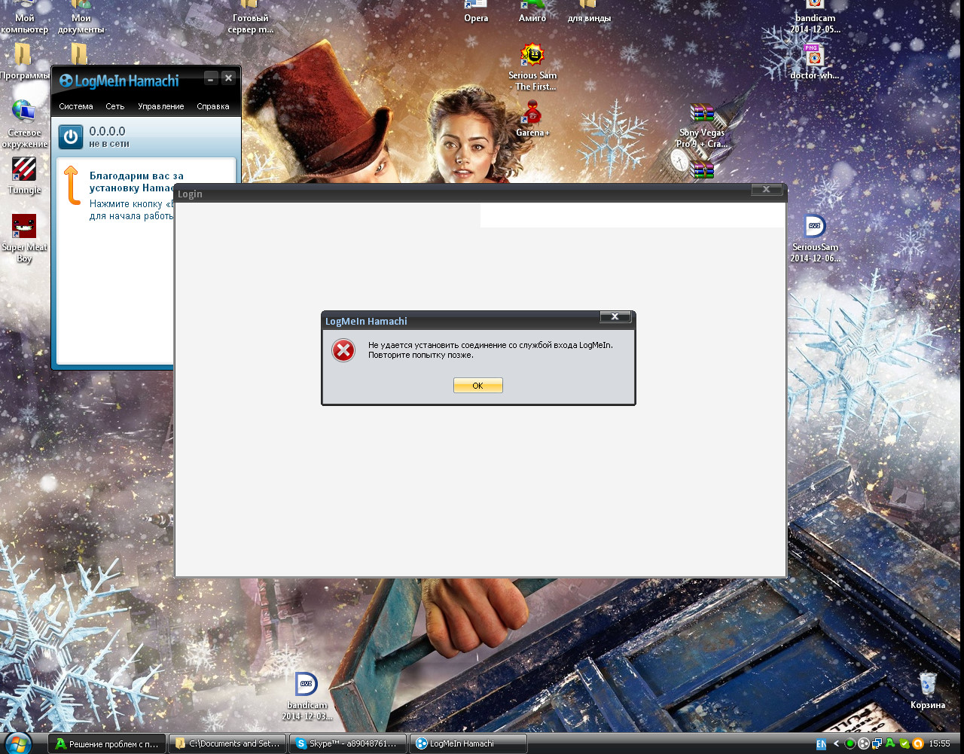Select the Программы folder icon
The image size is (964, 754).
click(23, 62)
